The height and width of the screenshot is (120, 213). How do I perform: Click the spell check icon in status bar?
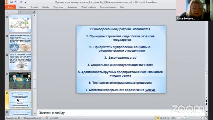click(46, 118)
